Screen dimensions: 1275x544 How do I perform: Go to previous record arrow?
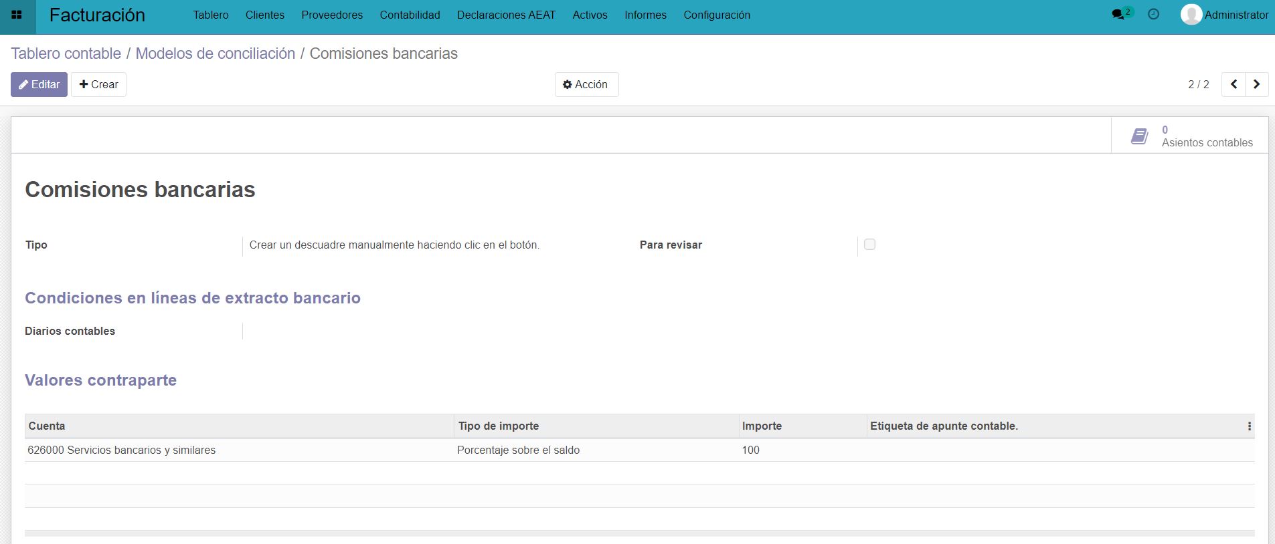pos(1234,84)
